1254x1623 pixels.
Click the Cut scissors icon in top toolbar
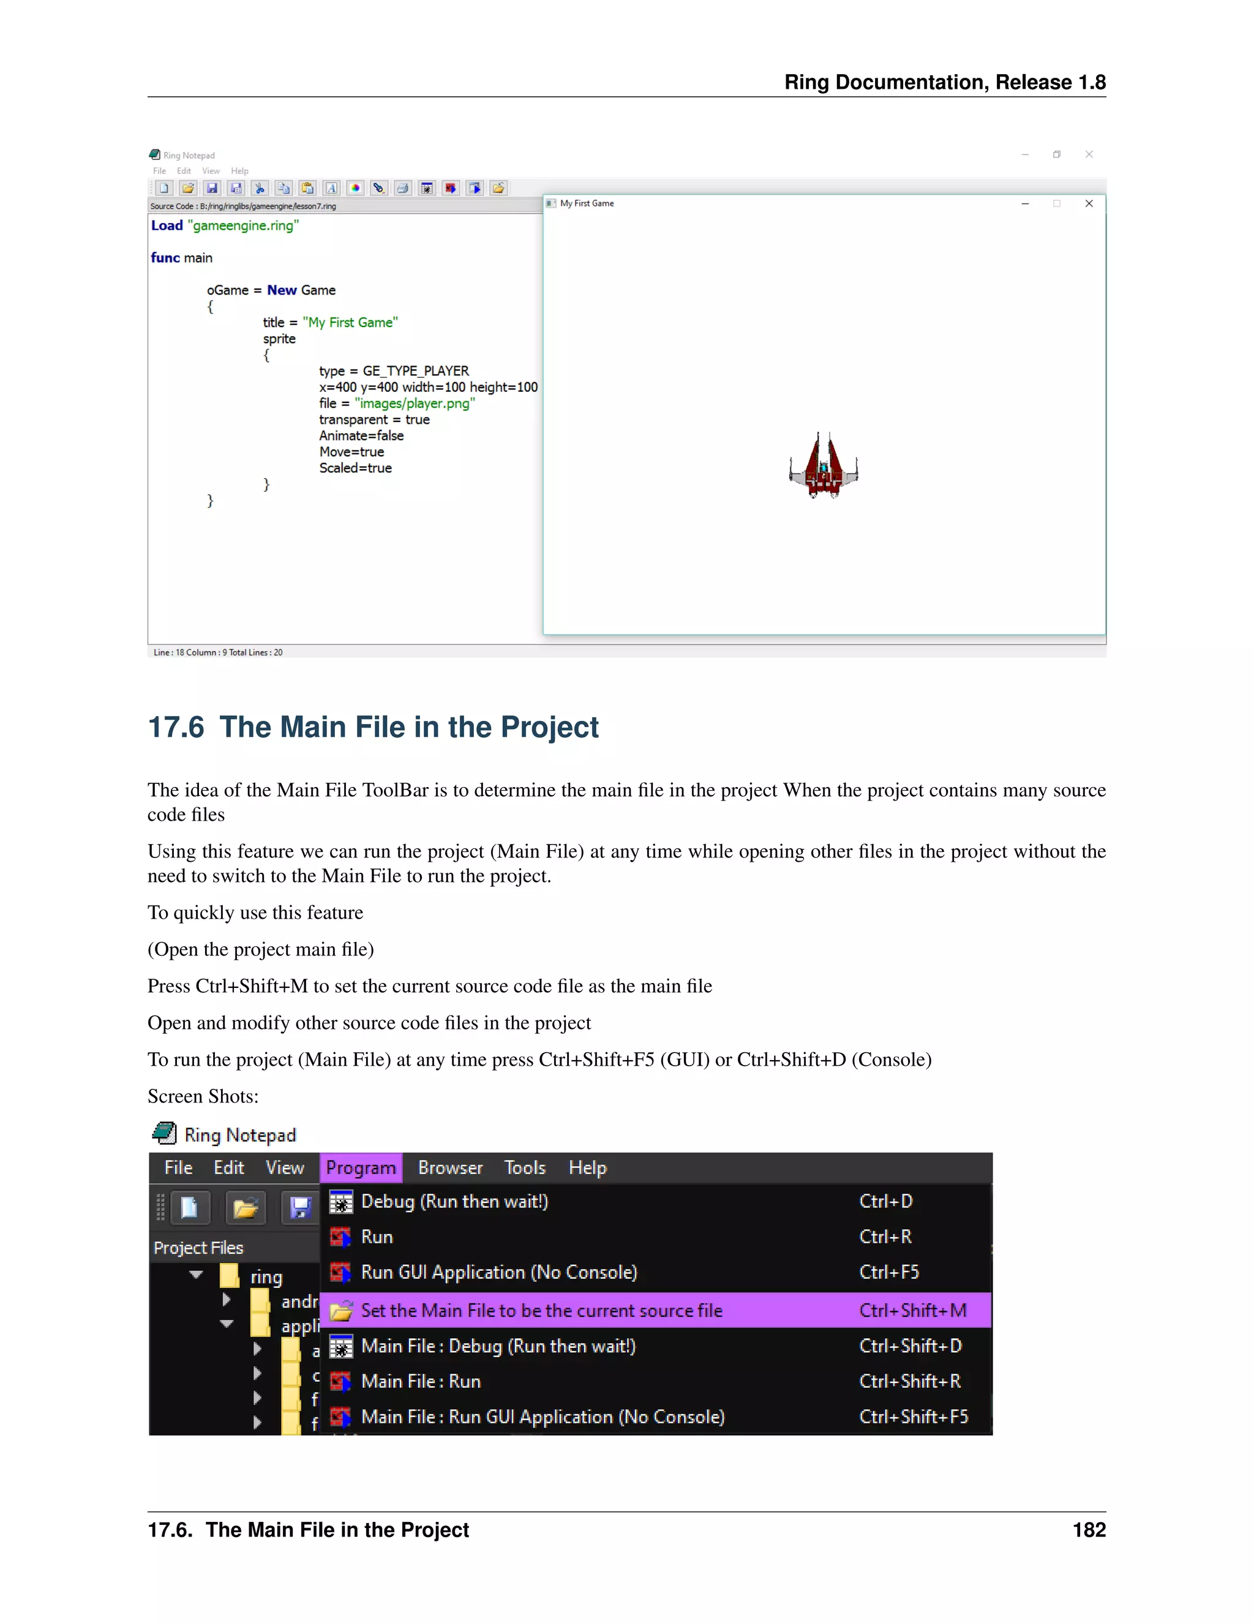coord(259,188)
